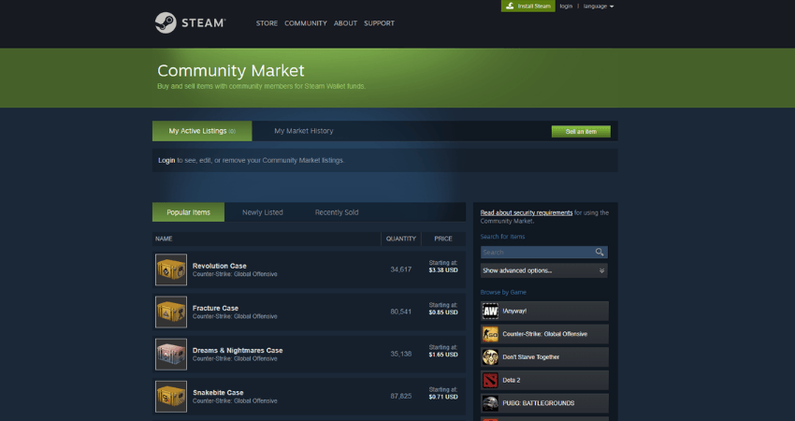Select the Recently Sold tab
This screenshot has width=795, height=421.
tap(337, 212)
